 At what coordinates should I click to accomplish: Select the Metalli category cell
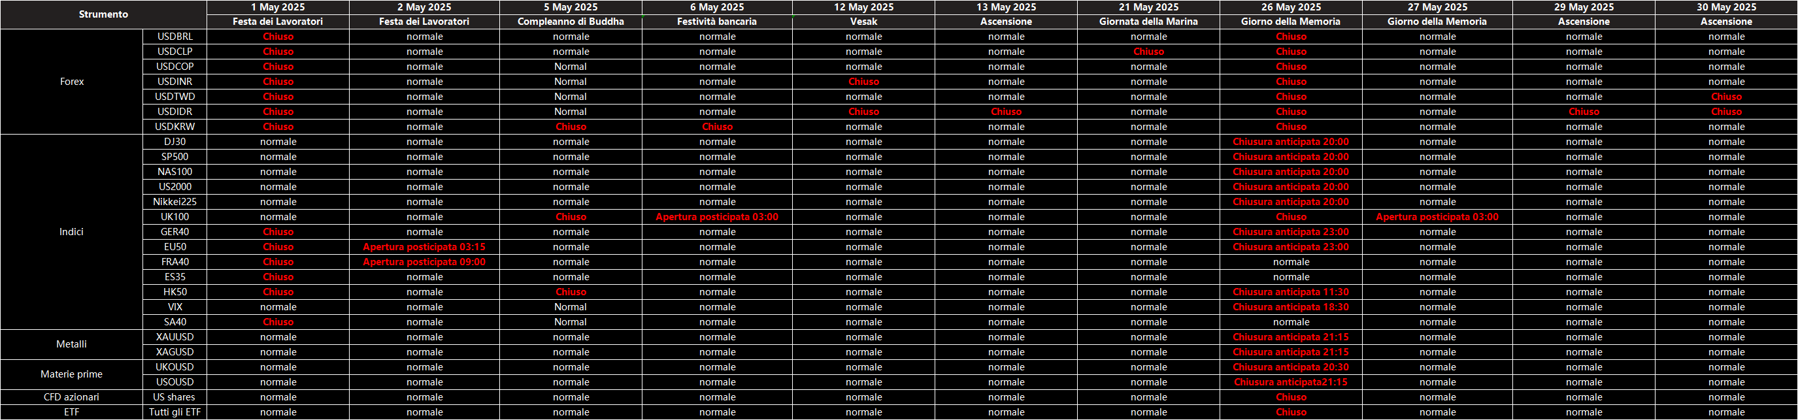click(x=71, y=344)
